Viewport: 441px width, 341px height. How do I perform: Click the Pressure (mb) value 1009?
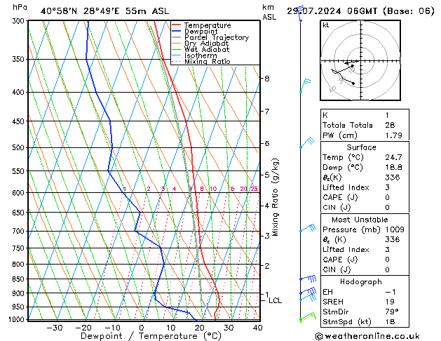coord(395,229)
